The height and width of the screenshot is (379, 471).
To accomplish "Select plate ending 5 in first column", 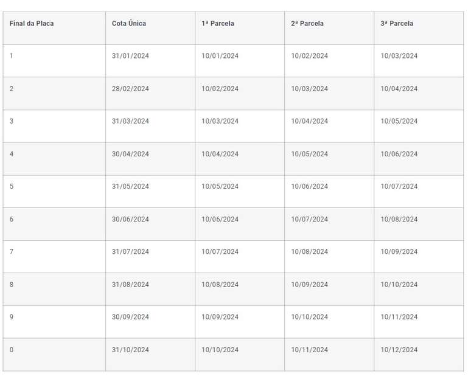I will pyautogui.click(x=12, y=187).
